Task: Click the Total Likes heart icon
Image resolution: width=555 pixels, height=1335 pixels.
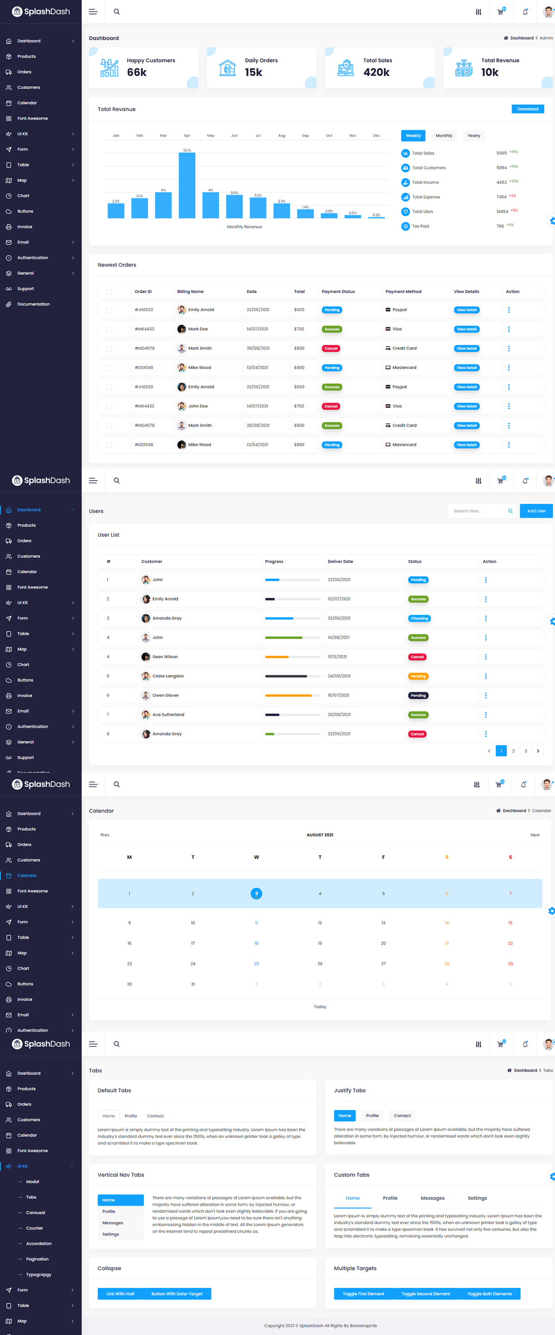Action: [x=405, y=212]
